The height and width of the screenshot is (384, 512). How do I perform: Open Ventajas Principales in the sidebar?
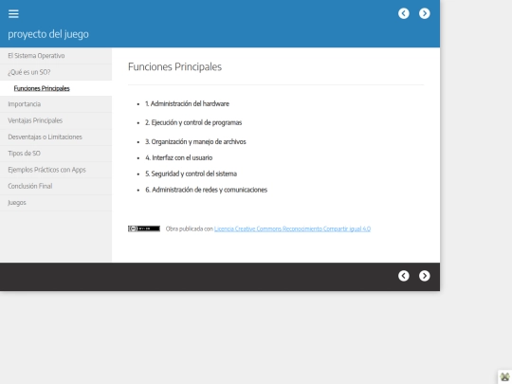[56, 120]
